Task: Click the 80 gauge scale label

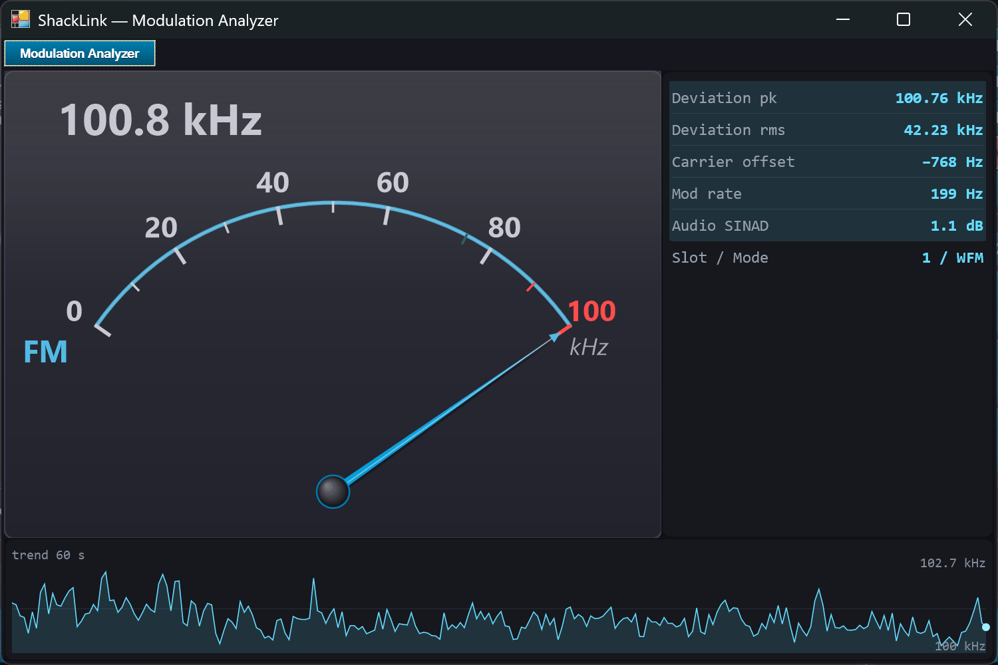Action: point(504,228)
